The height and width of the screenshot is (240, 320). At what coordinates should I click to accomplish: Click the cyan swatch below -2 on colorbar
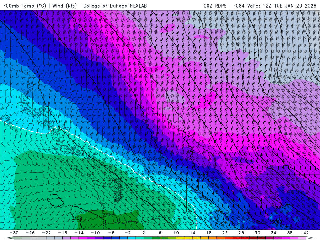pyautogui.click(x=132, y=238)
